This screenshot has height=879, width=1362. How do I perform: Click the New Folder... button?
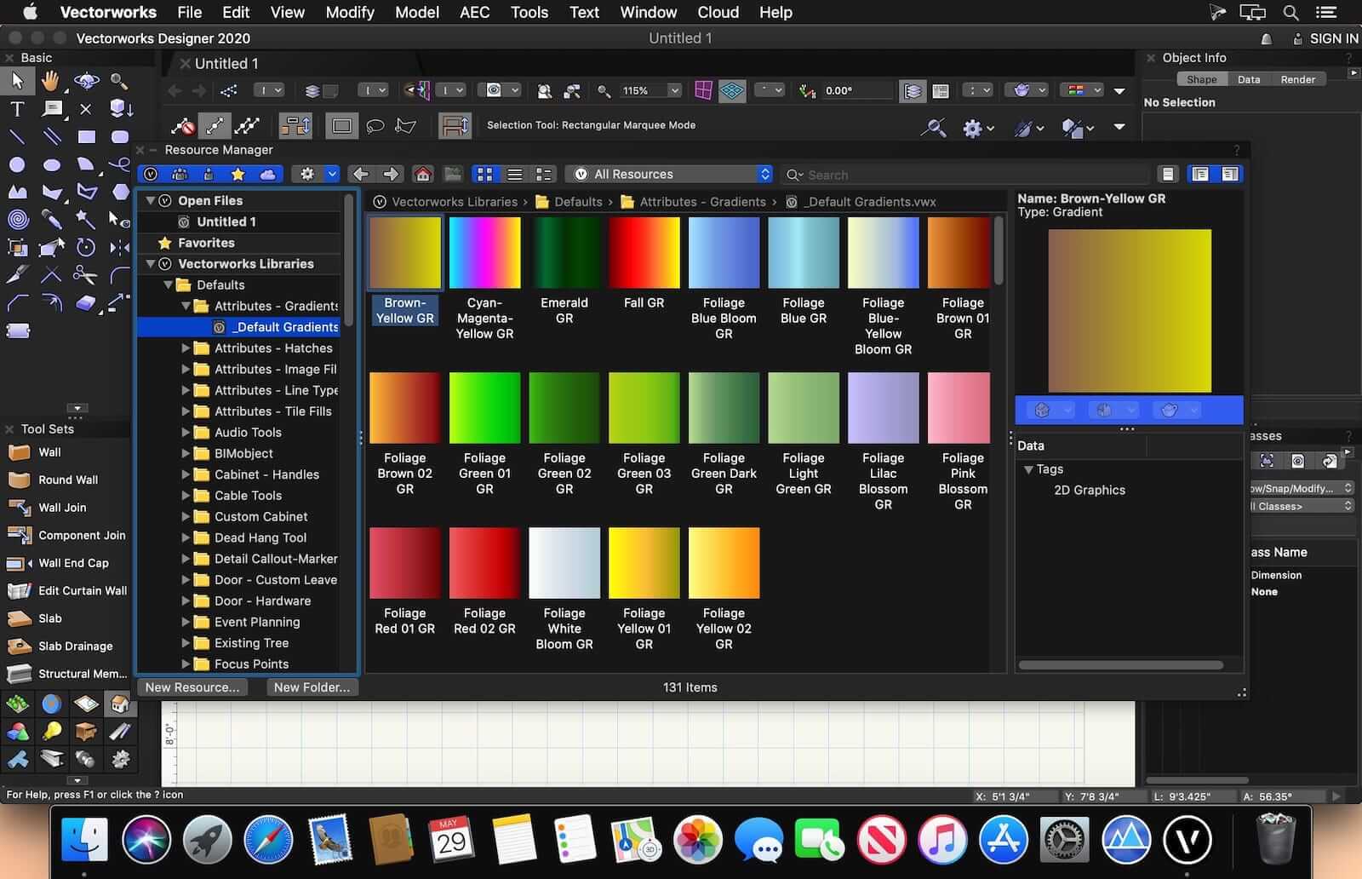coord(312,687)
